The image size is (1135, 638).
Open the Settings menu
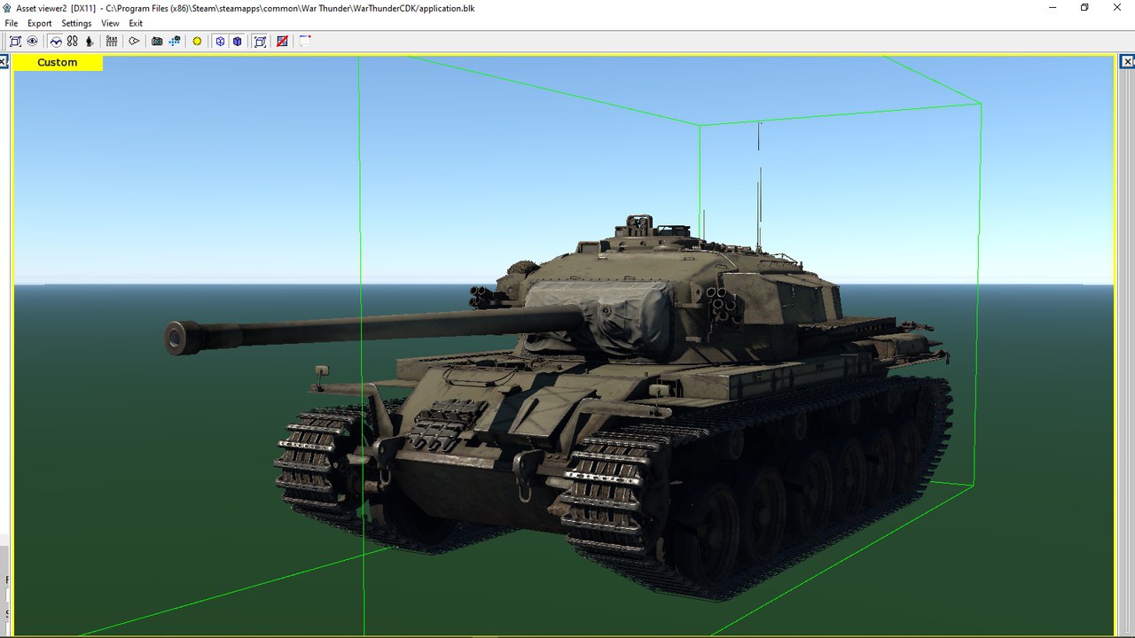(76, 23)
